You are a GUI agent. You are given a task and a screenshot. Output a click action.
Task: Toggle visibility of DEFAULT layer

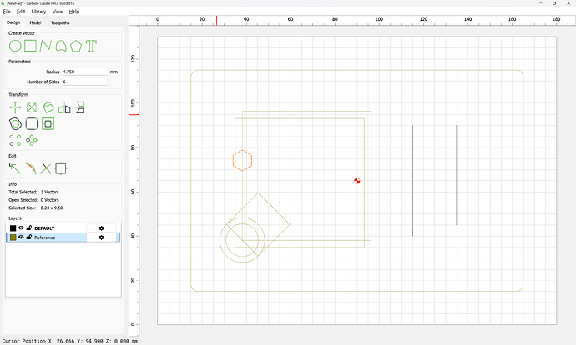[21, 227]
